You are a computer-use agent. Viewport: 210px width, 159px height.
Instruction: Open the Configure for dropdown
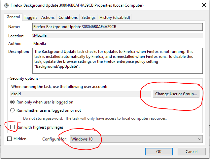coord(136,139)
